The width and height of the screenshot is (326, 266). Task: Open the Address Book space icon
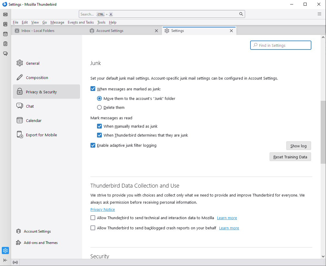5,24
